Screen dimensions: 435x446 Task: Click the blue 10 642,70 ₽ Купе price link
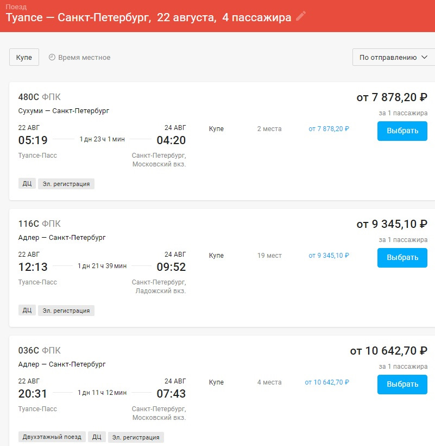coord(326,382)
